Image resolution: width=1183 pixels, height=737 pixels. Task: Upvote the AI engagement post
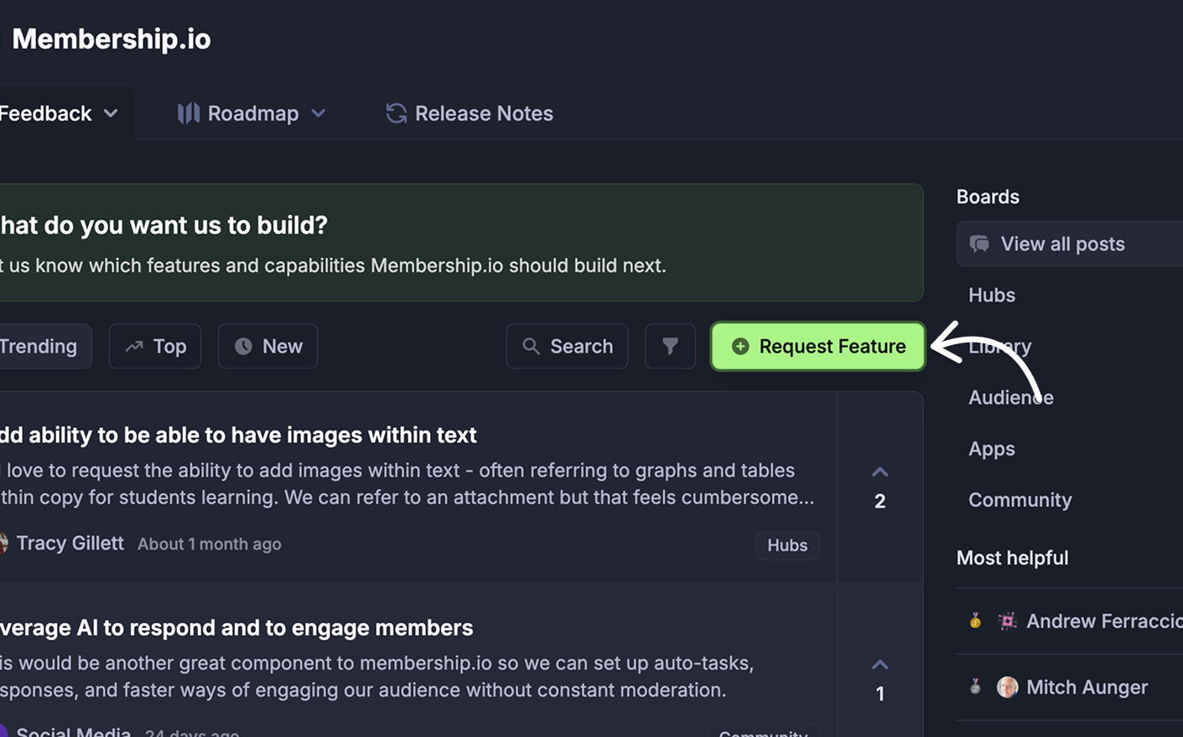click(x=879, y=664)
